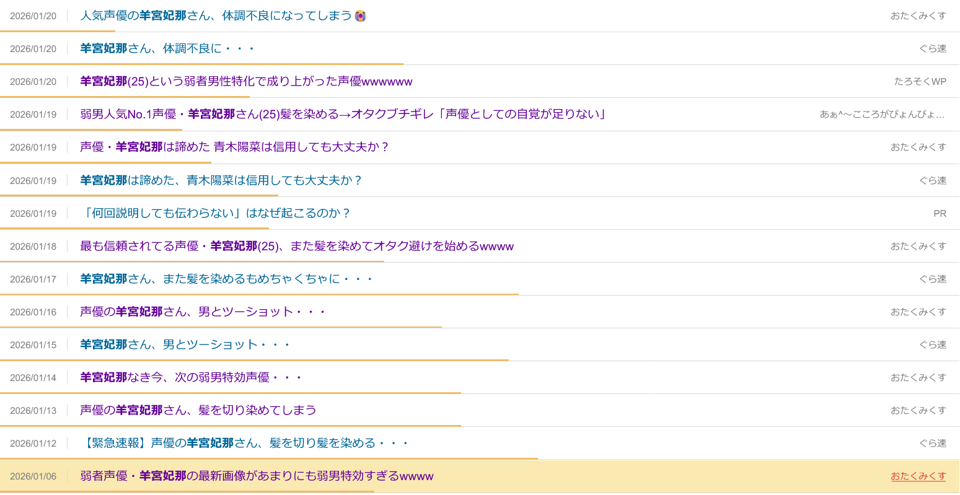Open the '弱男人気No.1声優' headline
This screenshot has width=960, height=495.
pyautogui.click(x=342, y=114)
